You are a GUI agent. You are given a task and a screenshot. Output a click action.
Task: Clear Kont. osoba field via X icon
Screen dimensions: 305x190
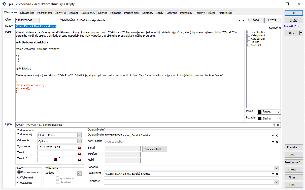(x=277, y=142)
